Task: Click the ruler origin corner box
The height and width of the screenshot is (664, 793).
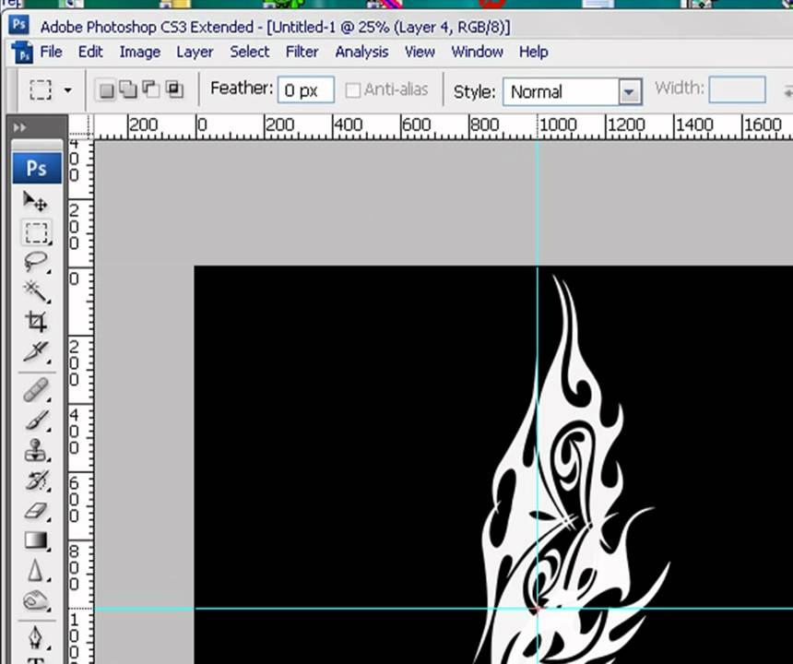Action: [x=81, y=127]
